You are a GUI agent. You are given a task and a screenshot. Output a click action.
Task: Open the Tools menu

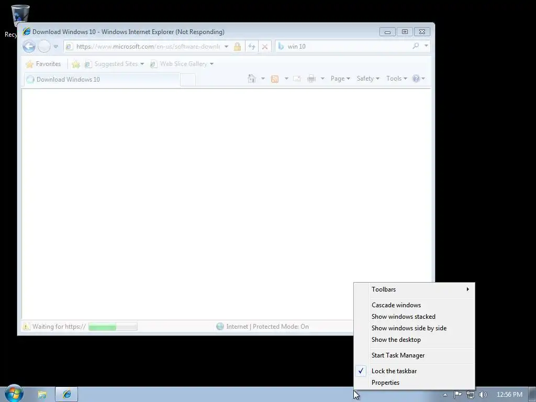tap(397, 79)
